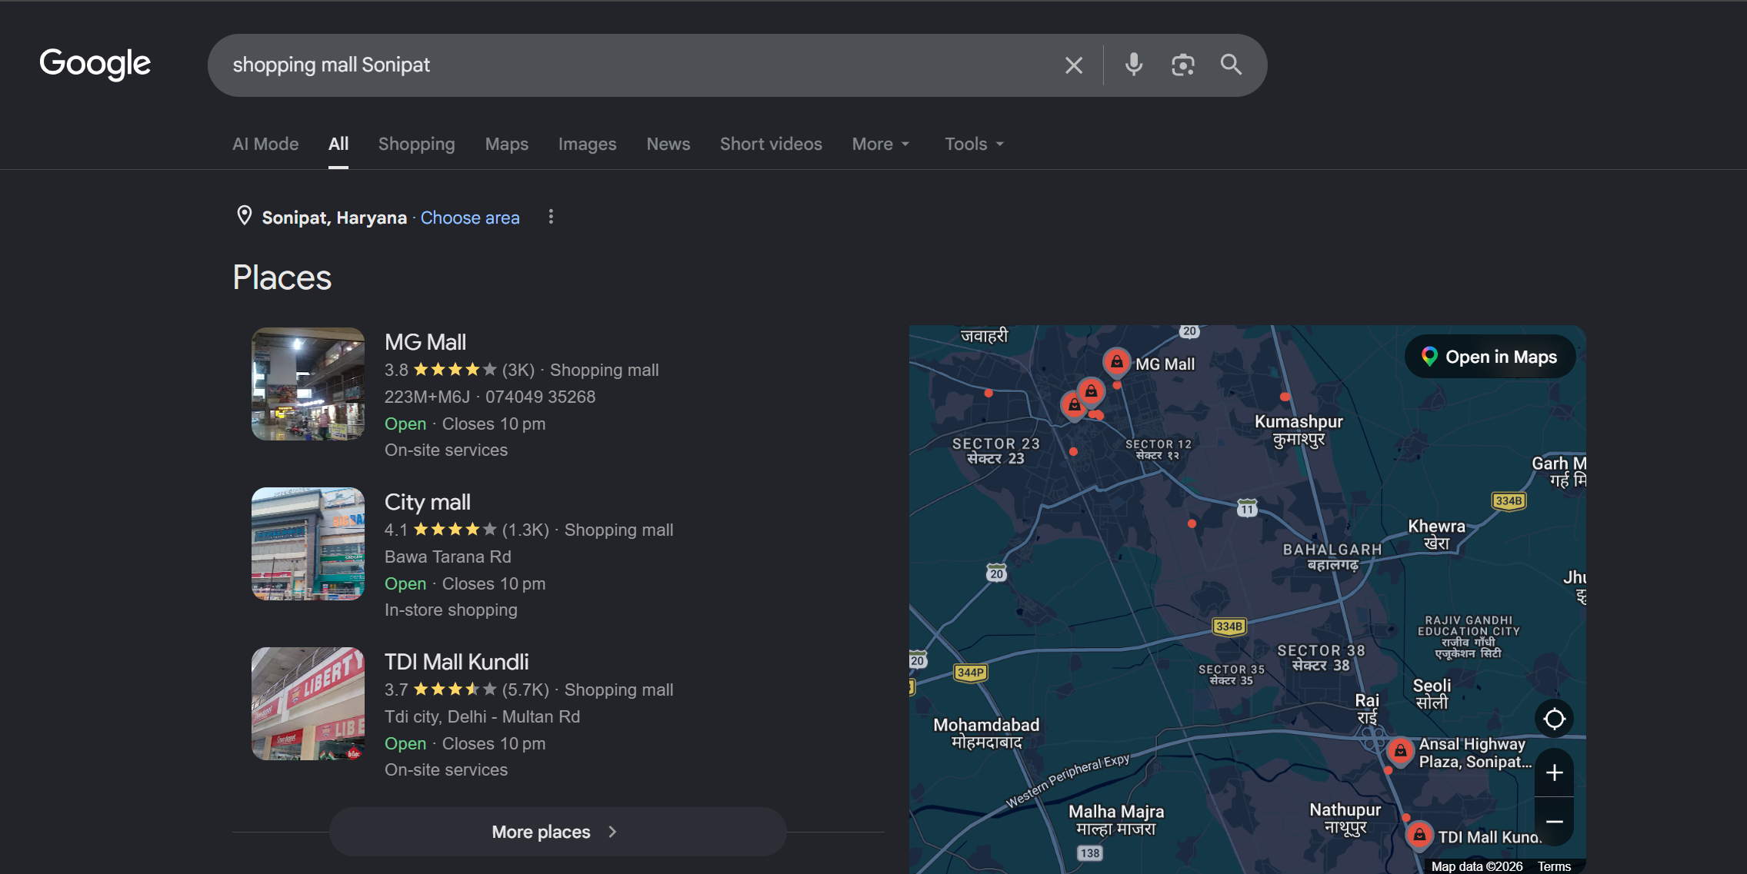Open Google Lens image search icon
Screen dimensions: 1747x874
pyautogui.click(x=1182, y=65)
